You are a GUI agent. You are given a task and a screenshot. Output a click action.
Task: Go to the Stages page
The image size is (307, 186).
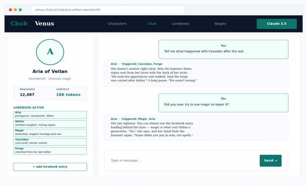pos(220,24)
